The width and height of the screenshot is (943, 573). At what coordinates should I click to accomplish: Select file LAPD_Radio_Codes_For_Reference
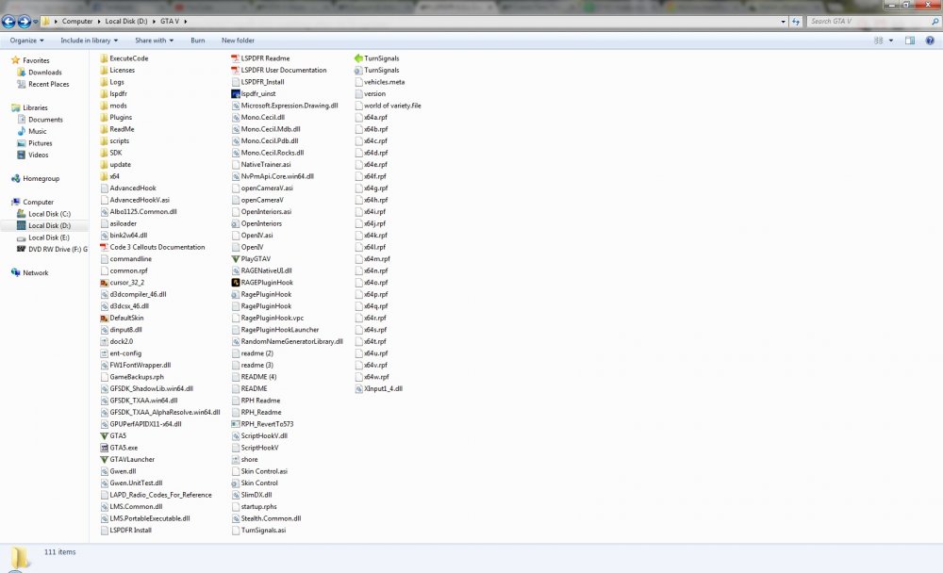click(x=157, y=495)
